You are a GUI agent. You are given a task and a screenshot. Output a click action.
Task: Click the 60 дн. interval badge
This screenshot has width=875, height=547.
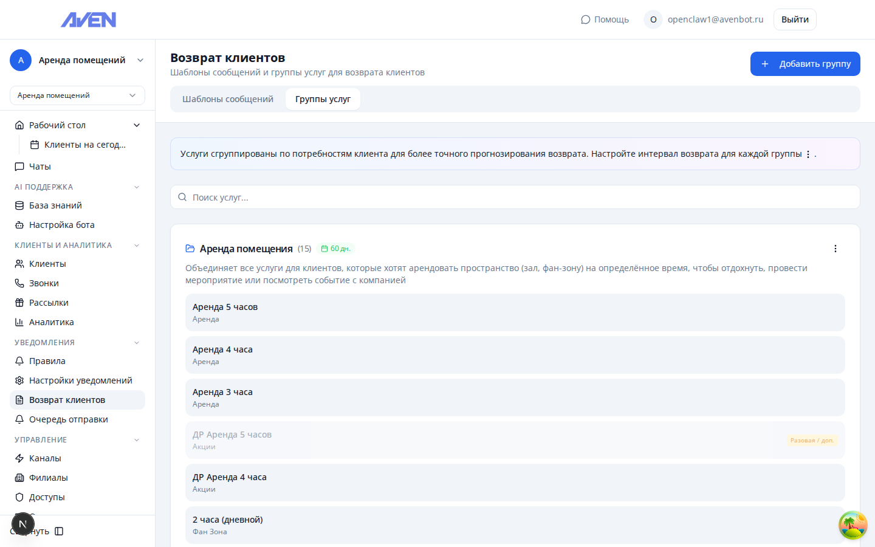[x=335, y=249]
